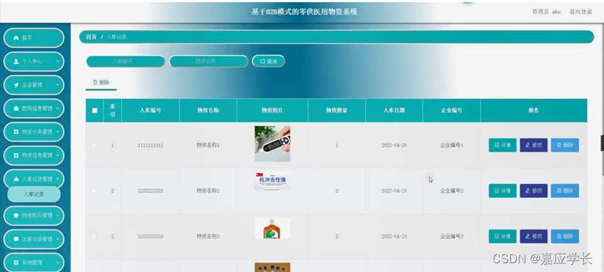
Task: Expand the 个人中心 chevron
Action: 57,62
